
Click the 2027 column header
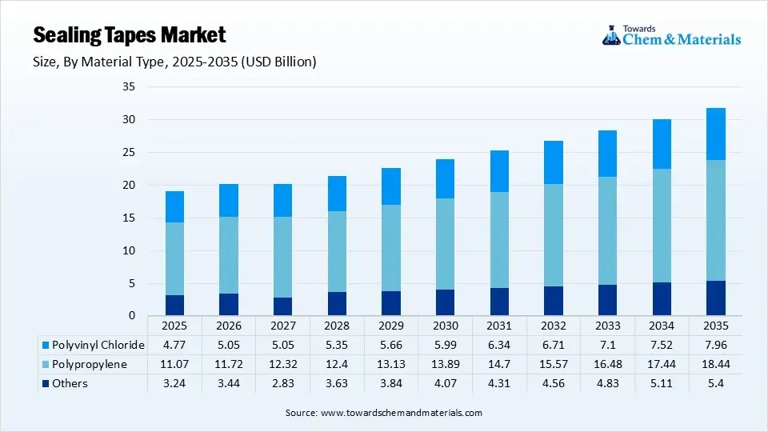click(283, 326)
